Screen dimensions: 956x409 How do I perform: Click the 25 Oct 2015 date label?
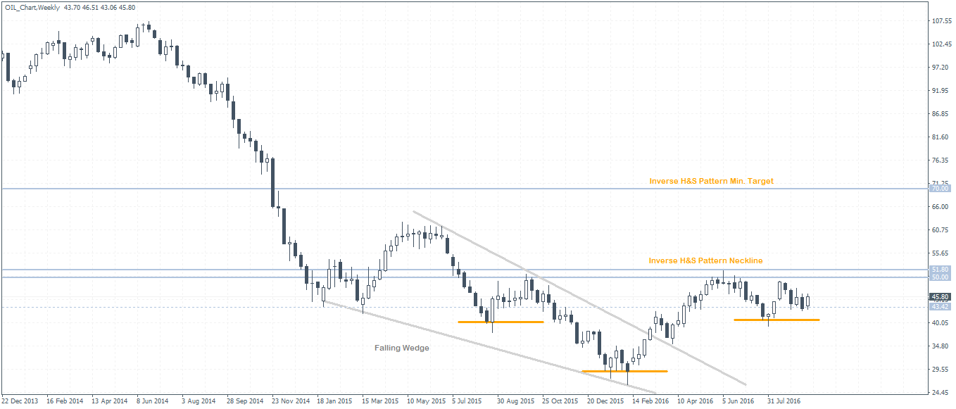pos(561,401)
